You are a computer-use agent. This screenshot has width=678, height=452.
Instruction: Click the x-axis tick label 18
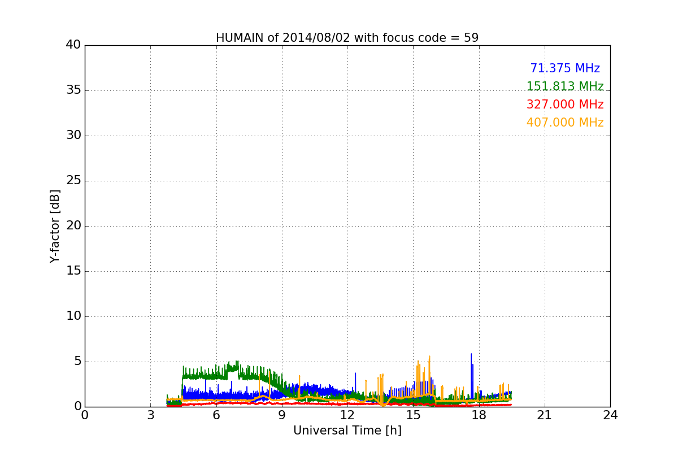pyautogui.click(x=479, y=415)
